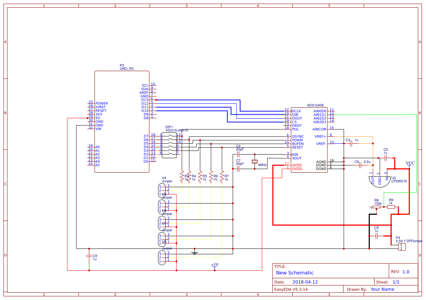426x300 pixels.
Task: Click the Date field showing 2018-04-12
Action: (x=305, y=281)
